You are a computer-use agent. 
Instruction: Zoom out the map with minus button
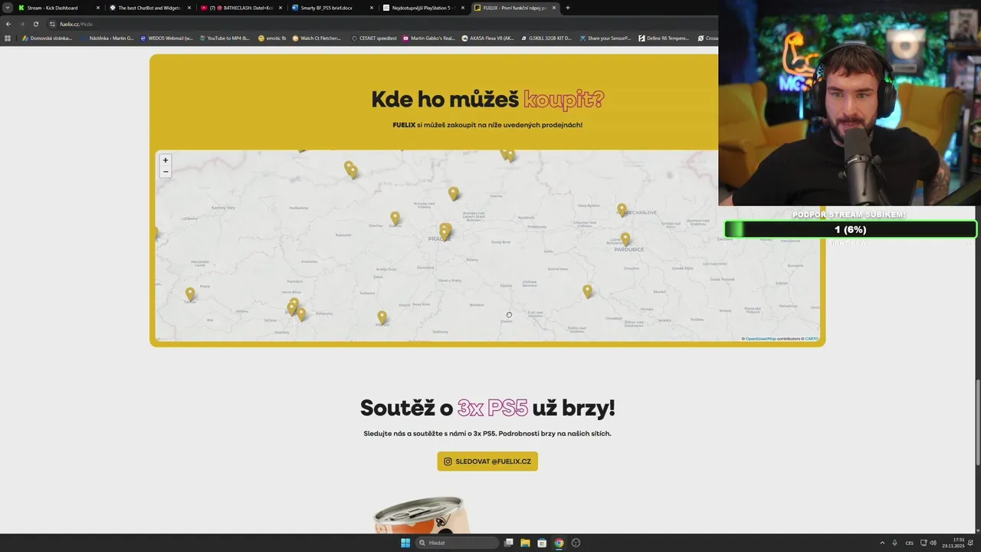pyautogui.click(x=166, y=172)
